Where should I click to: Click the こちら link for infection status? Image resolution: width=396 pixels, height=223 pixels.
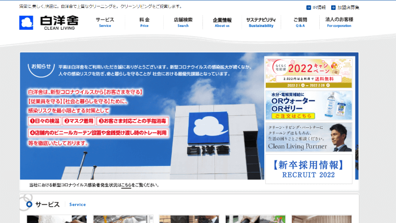coord(126,185)
